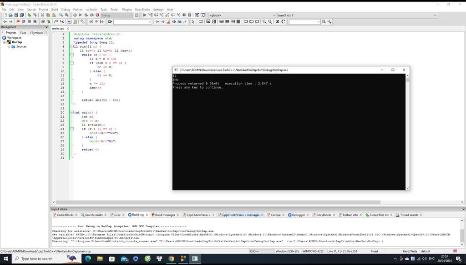
Task: Open the wxSmith menu
Action: [91, 10]
